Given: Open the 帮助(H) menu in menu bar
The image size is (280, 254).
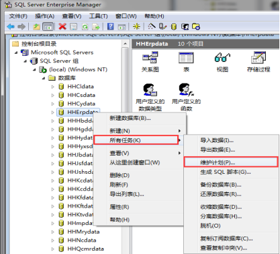Looking at the screenshot, I should tap(154, 16).
